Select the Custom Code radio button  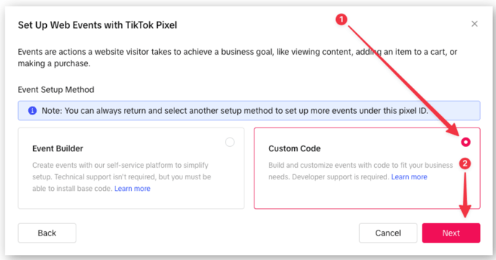click(x=465, y=142)
